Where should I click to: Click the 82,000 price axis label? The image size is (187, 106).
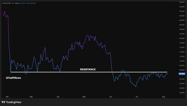click(182, 34)
